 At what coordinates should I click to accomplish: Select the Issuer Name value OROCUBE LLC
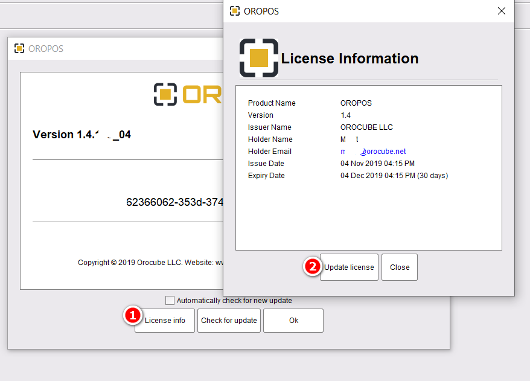(x=367, y=127)
